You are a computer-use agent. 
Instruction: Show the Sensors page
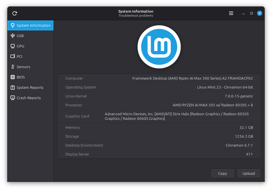(30, 67)
